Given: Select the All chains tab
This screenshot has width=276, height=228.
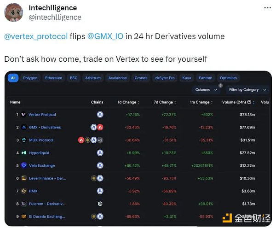Looking at the screenshot, I should click(x=13, y=78).
